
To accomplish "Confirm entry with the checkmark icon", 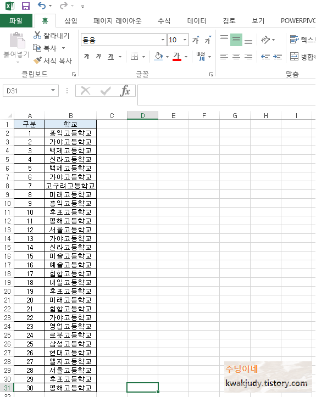I will (x=105, y=91).
